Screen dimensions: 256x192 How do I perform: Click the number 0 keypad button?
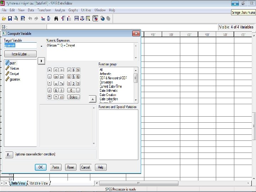pyautogui.click(x=71, y=90)
